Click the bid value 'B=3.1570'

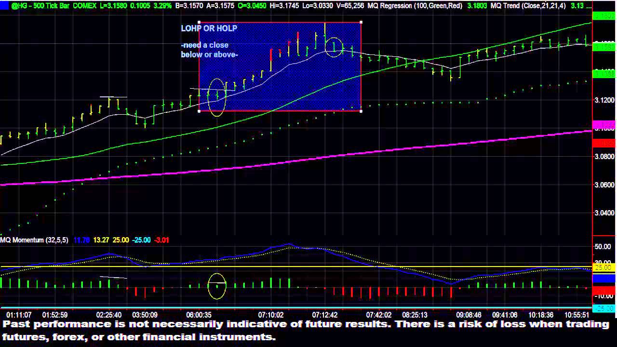tap(190, 6)
